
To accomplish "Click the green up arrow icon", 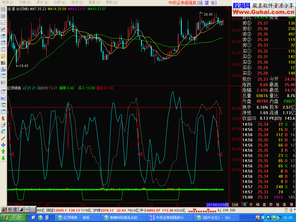I will pyautogui.click(x=3, y=151).
